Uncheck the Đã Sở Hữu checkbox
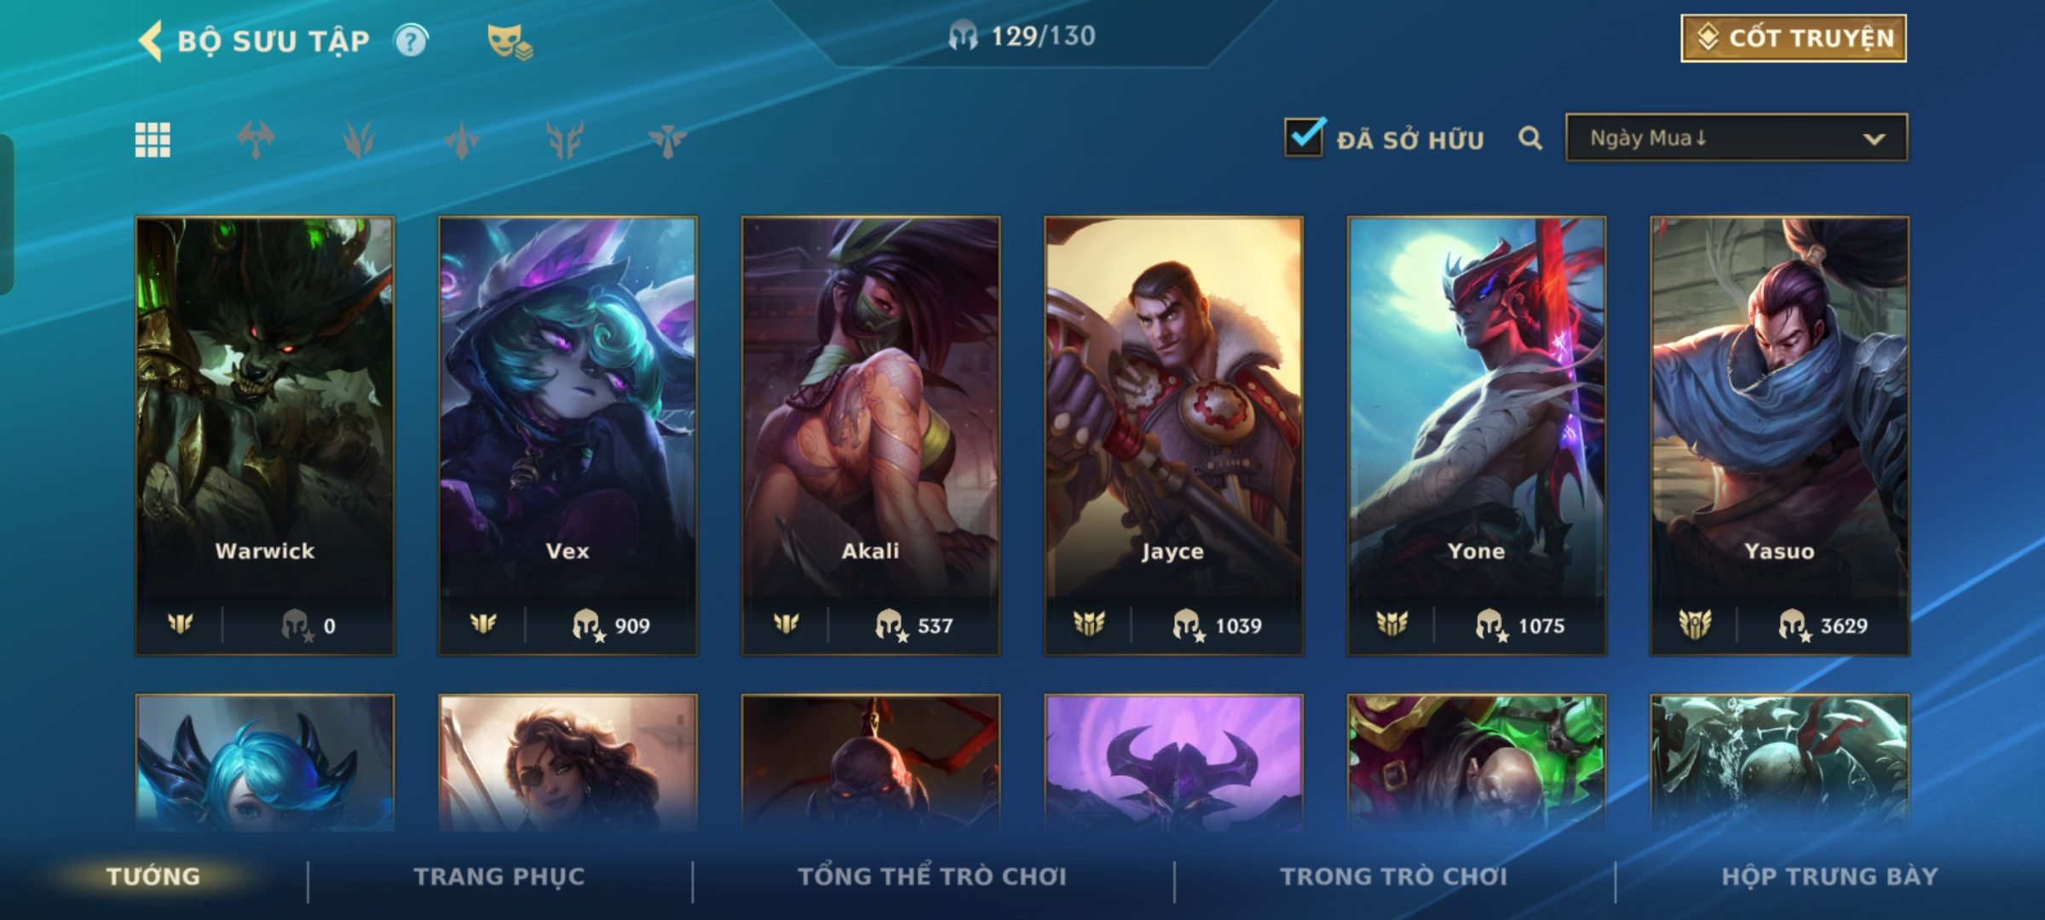 coord(1305,136)
